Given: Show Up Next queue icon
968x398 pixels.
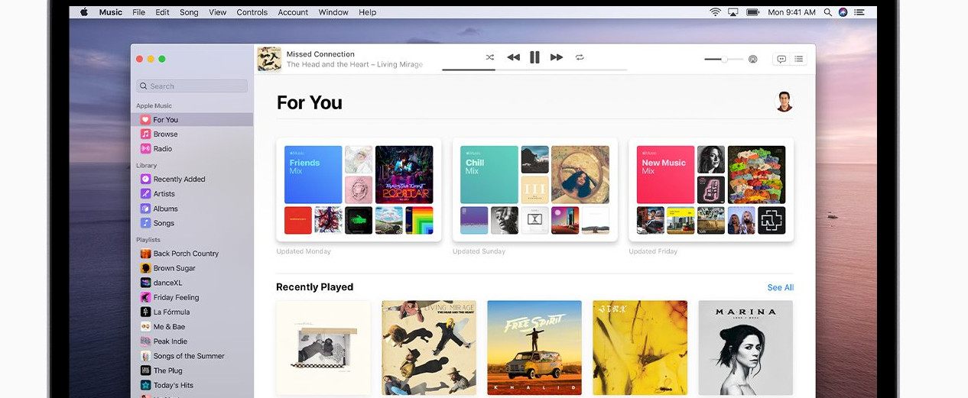Looking at the screenshot, I should 798,59.
